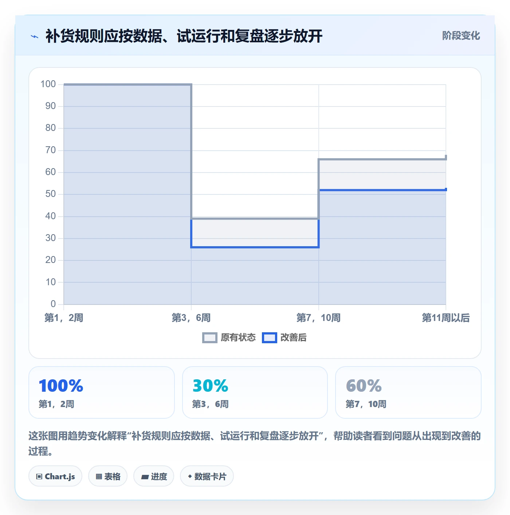Click the 阶段变化 label in the header

461,36
